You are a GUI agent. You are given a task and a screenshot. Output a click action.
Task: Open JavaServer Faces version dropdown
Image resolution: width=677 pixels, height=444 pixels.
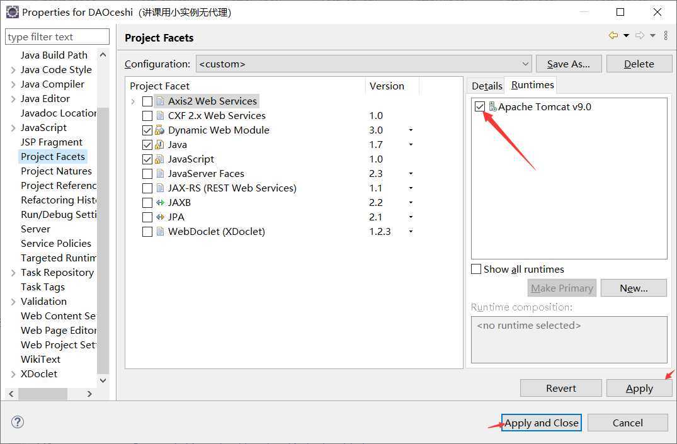(x=411, y=174)
